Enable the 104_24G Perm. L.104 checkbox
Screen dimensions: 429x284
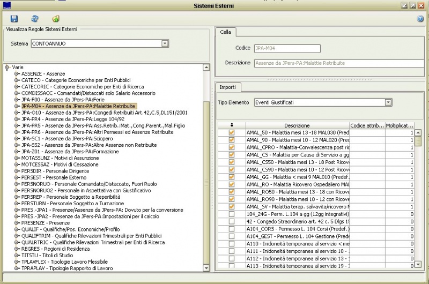(232, 214)
